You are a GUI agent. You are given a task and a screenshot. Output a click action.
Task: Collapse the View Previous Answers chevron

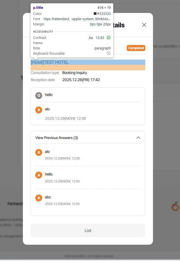138,138
